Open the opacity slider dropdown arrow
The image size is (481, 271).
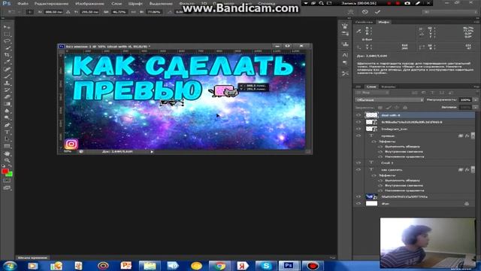(476, 100)
